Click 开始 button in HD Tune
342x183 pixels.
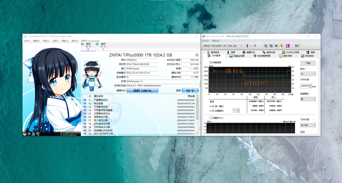coord(308,63)
